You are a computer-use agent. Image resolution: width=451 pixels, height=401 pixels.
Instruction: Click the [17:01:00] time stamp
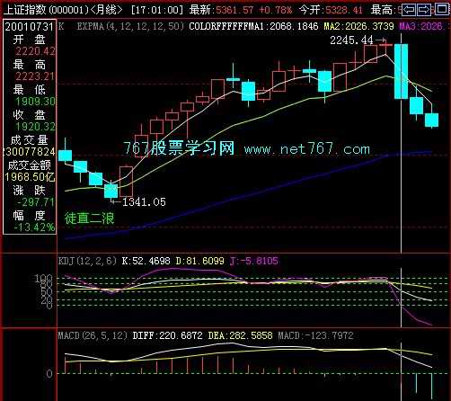[156, 10]
